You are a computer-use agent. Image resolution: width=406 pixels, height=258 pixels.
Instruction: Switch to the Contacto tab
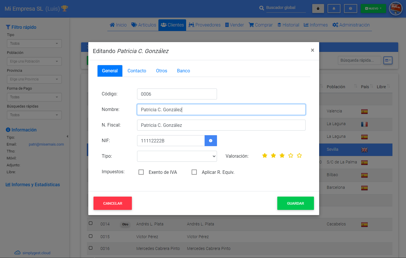(137, 71)
